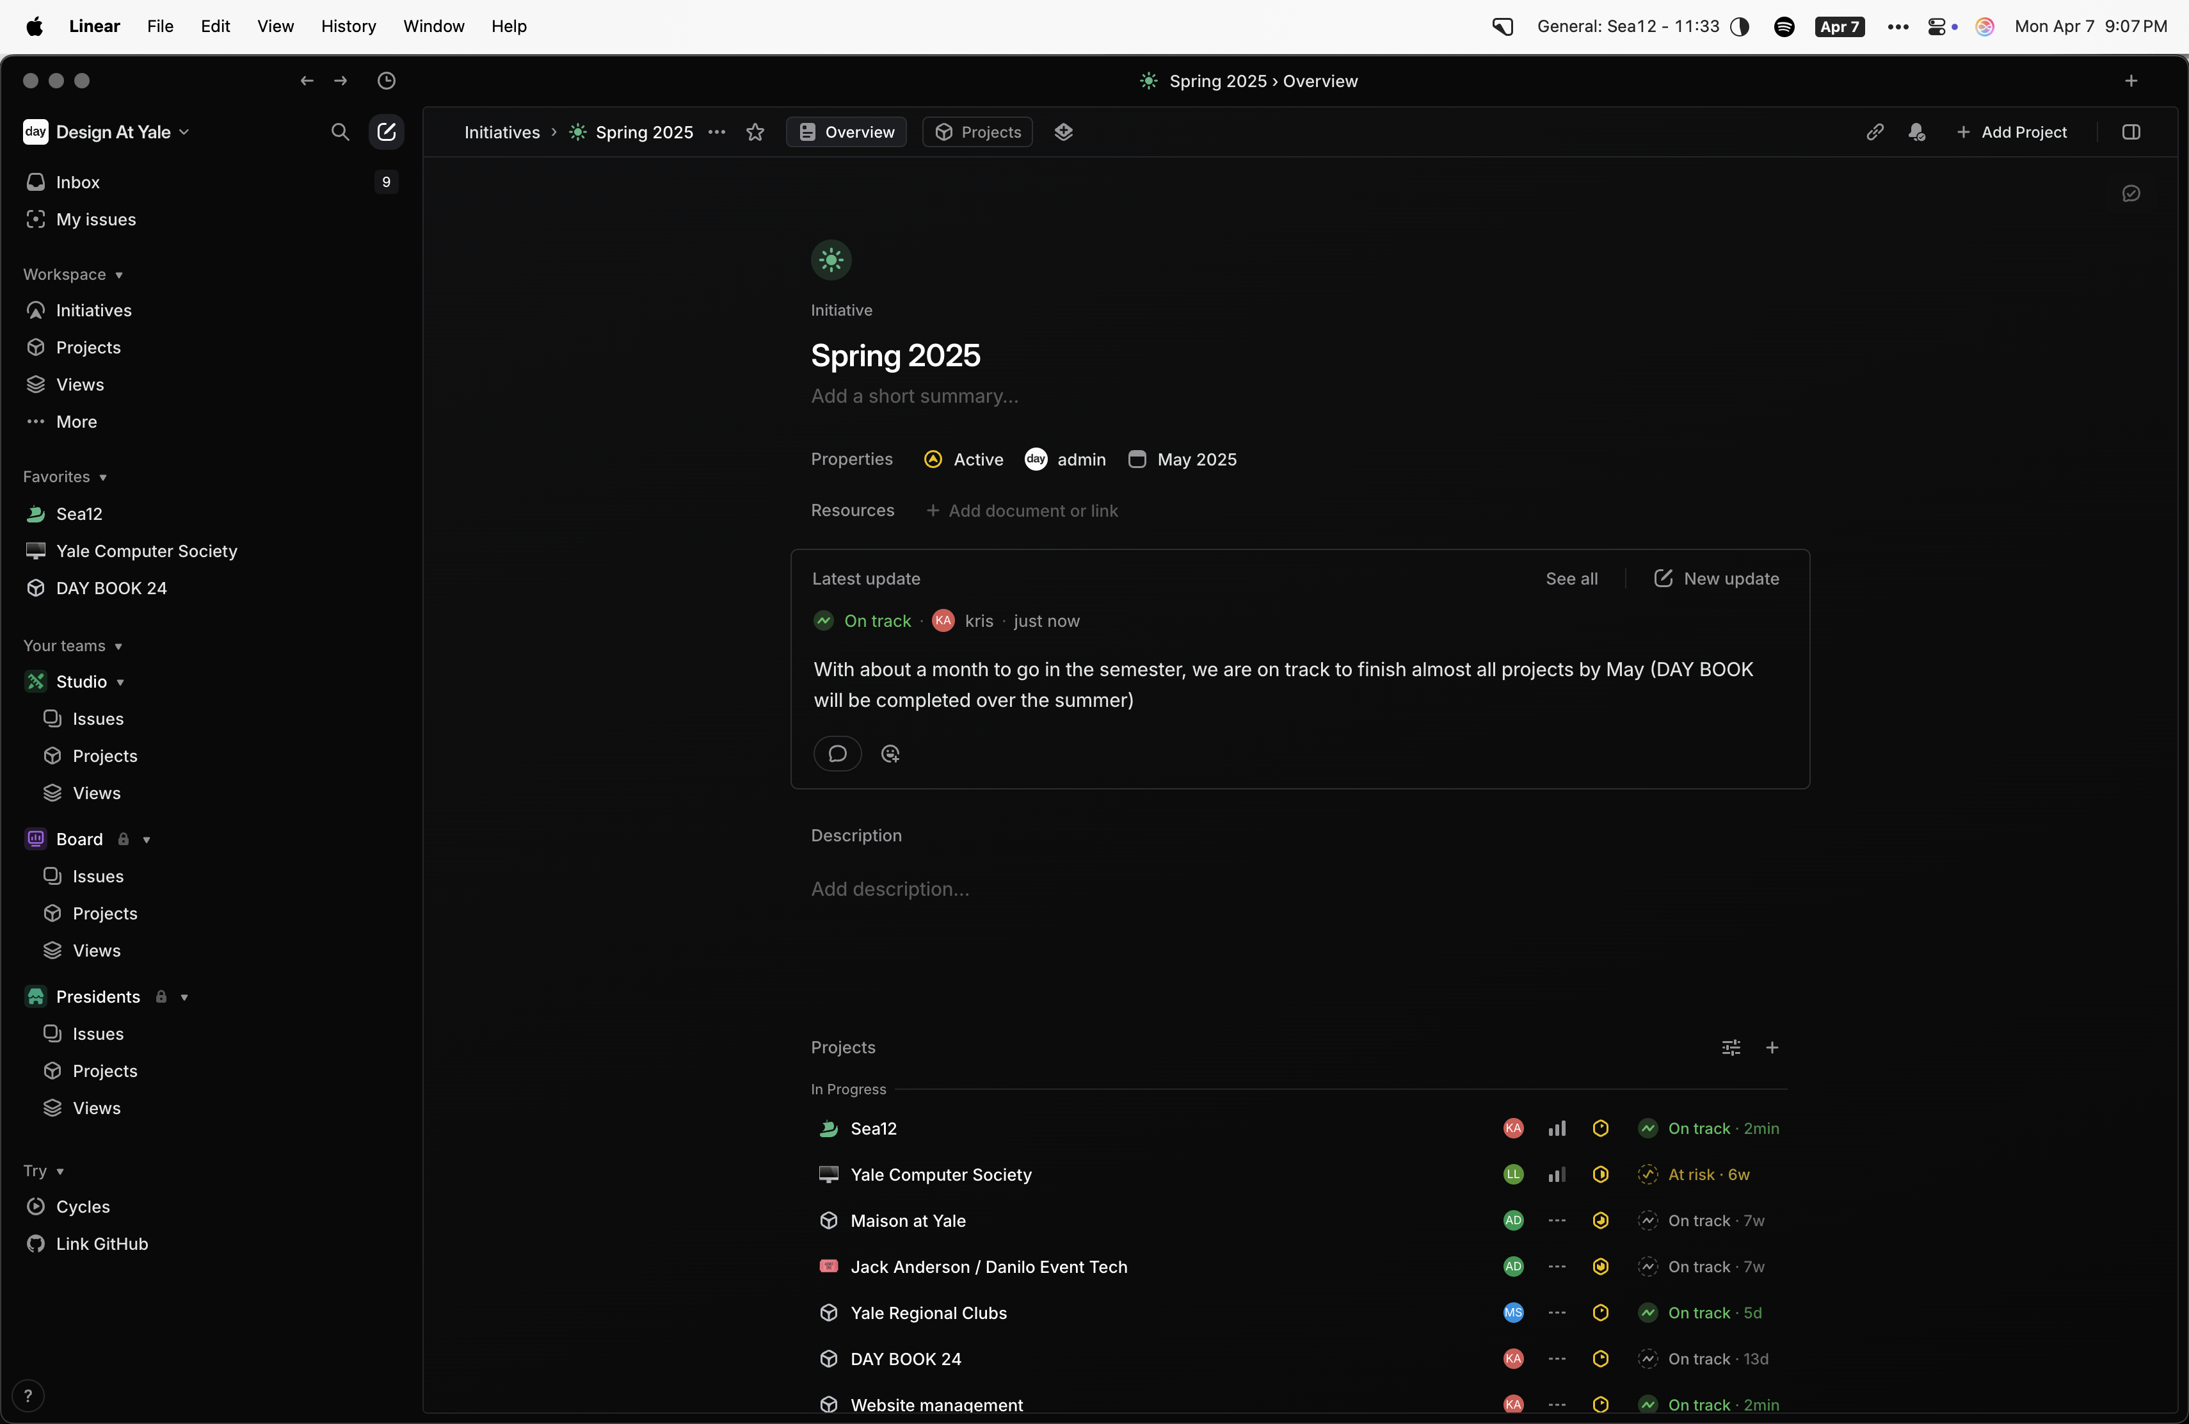Image resolution: width=2189 pixels, height=1424 pixels.
Task: Open the comment bubble on latest update
Action: coord(837,754)
